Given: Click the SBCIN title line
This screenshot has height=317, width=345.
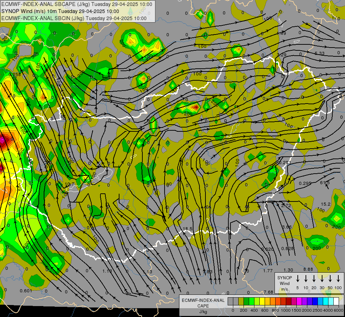Looking at the screenshot, I should click(x=74, y=18).
